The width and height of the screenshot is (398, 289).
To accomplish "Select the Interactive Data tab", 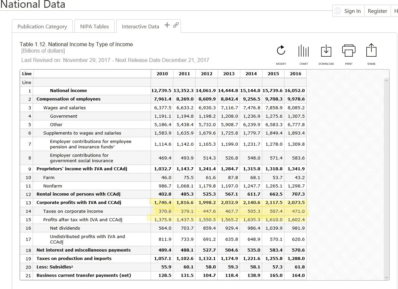I will [140, 27].
